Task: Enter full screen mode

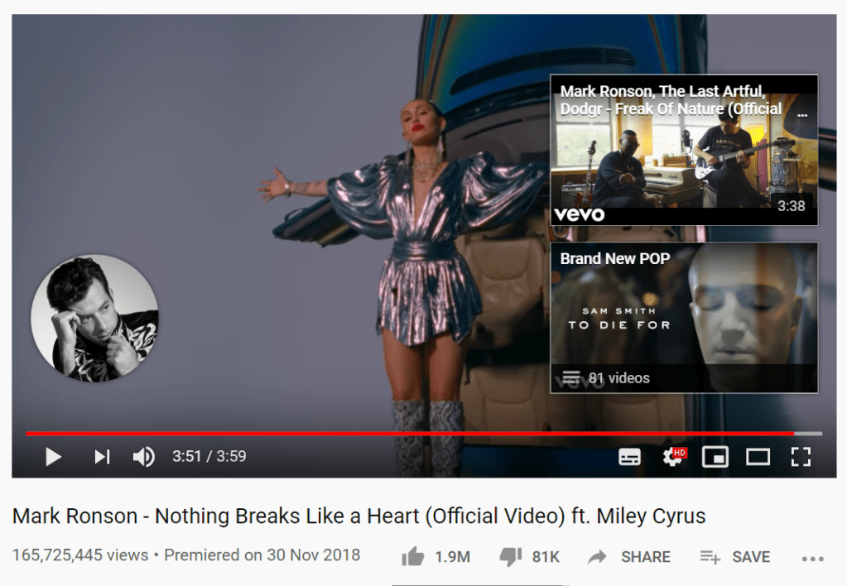Action: [x=801, y=457]
